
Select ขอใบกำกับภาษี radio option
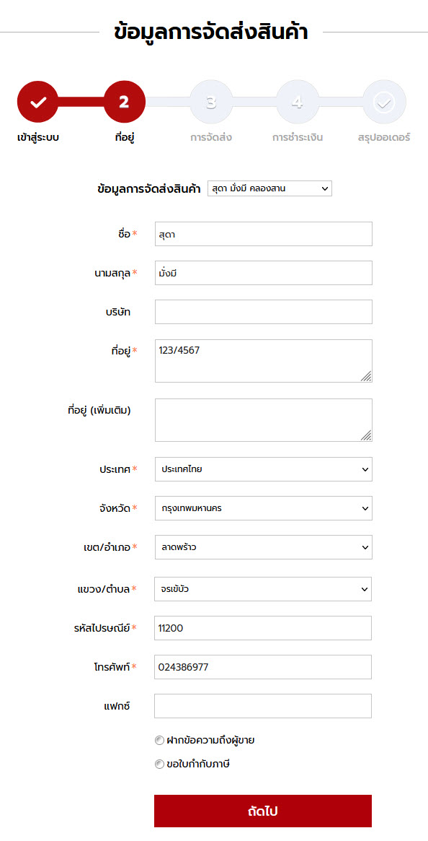click(159, 764)
